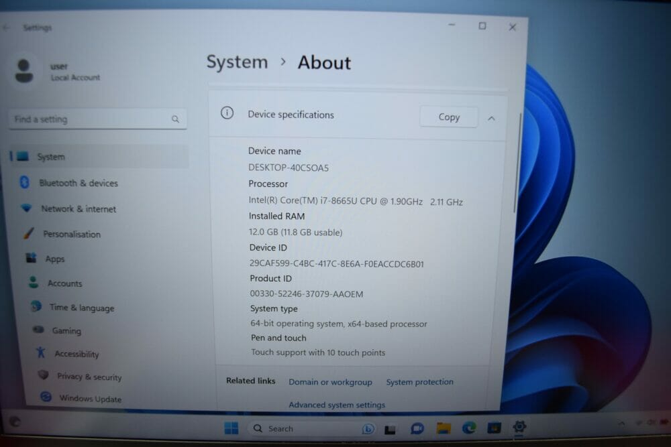Click the Accessibility figure icon
This screenshot has height=447, width=671.
pyautogui.click(x=41, y=353)
